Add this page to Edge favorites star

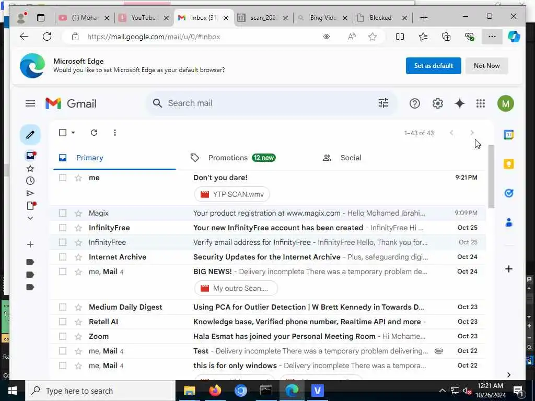[372, 37]
